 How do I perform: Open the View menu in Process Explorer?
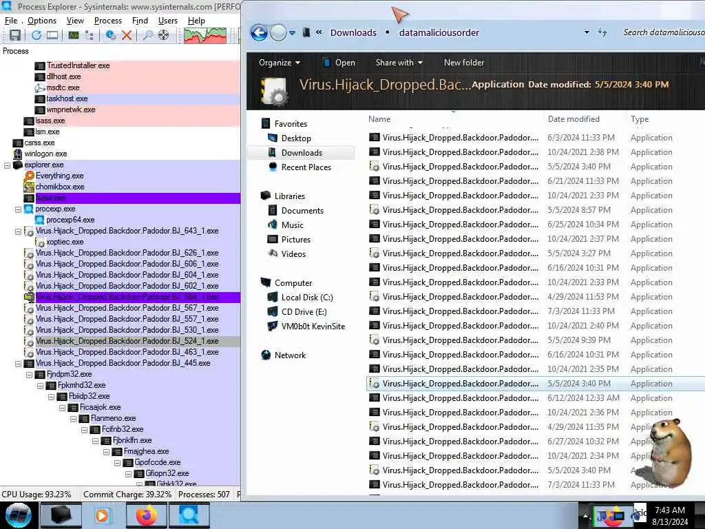pyautogui.click(x=75, y=21)
